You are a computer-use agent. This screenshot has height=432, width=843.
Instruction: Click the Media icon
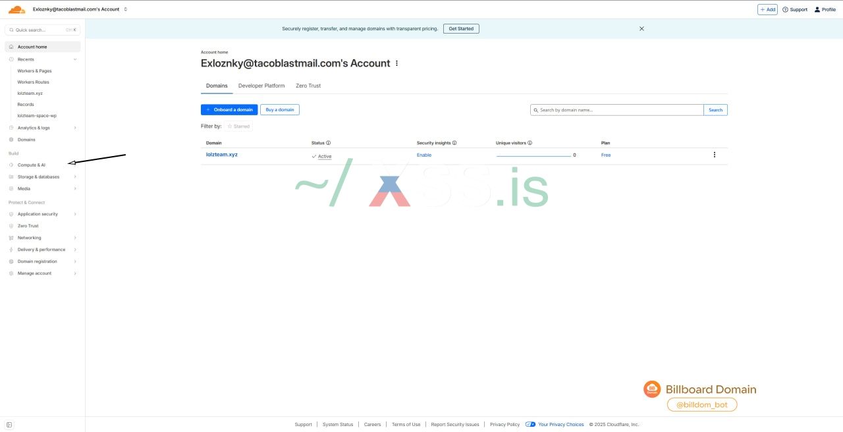pyautogui.click(x=11, y=188)
